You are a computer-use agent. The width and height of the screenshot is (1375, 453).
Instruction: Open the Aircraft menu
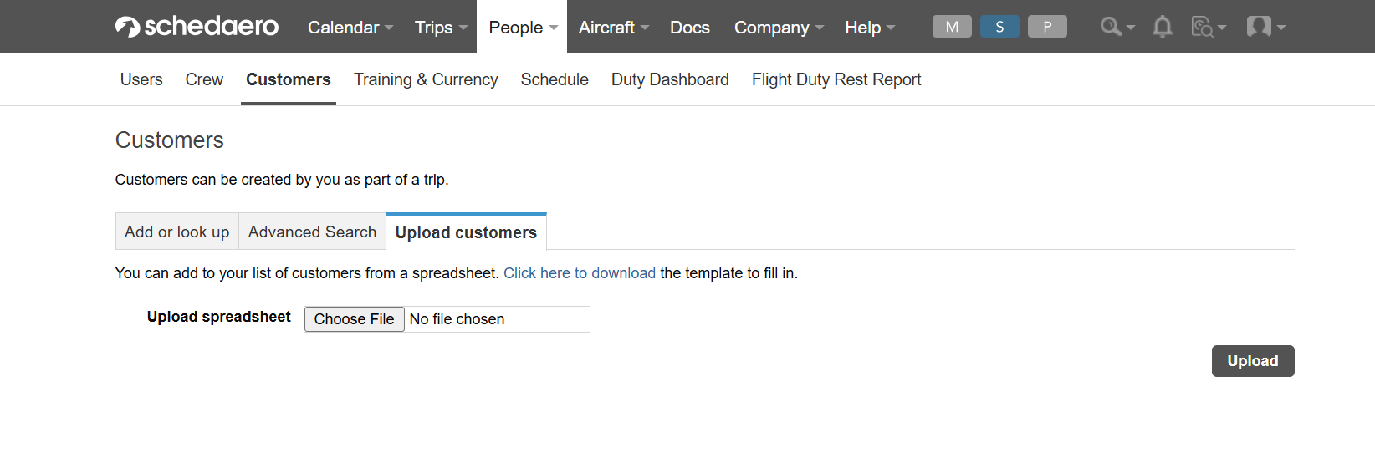pyautogui.click(x=613, y=28)
